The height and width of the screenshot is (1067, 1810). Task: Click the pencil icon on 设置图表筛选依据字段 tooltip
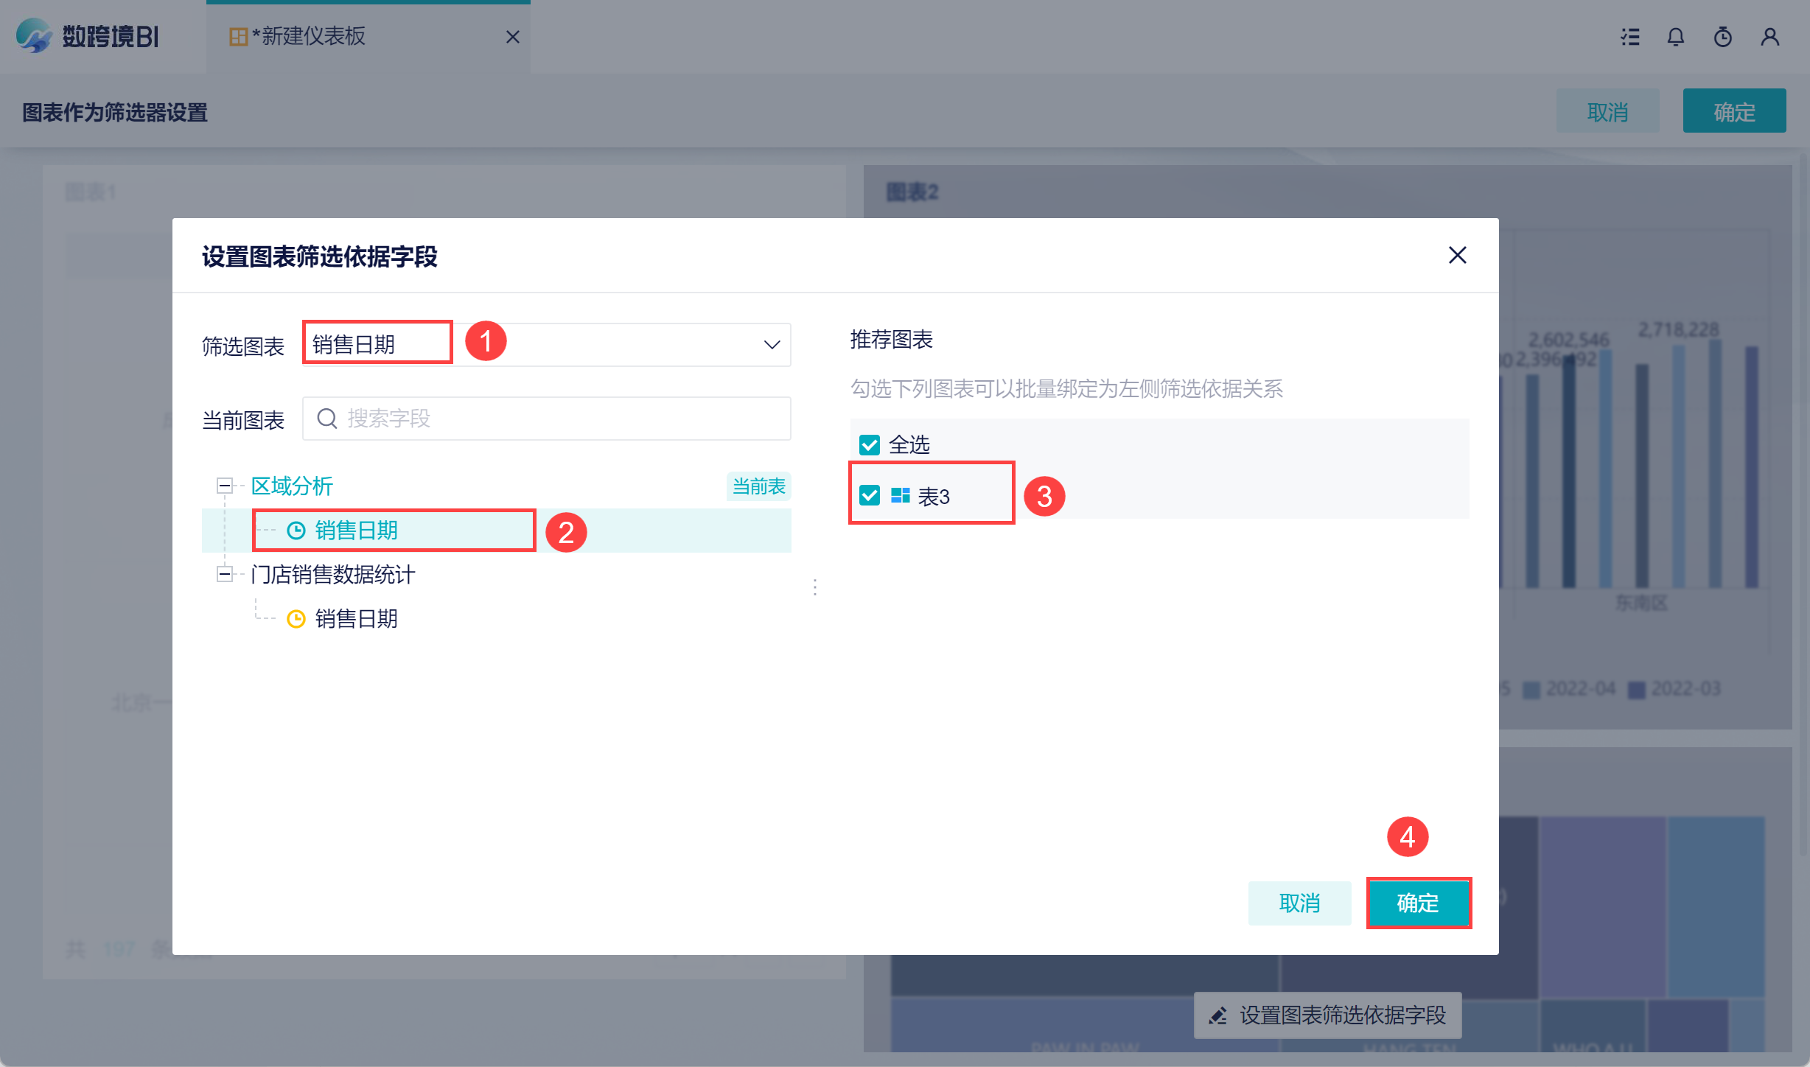(x=1218, y=1016)
